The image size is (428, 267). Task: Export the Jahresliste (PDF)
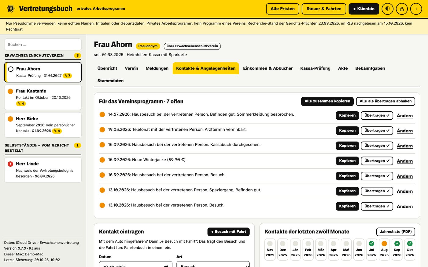click(x=396, y=232)
